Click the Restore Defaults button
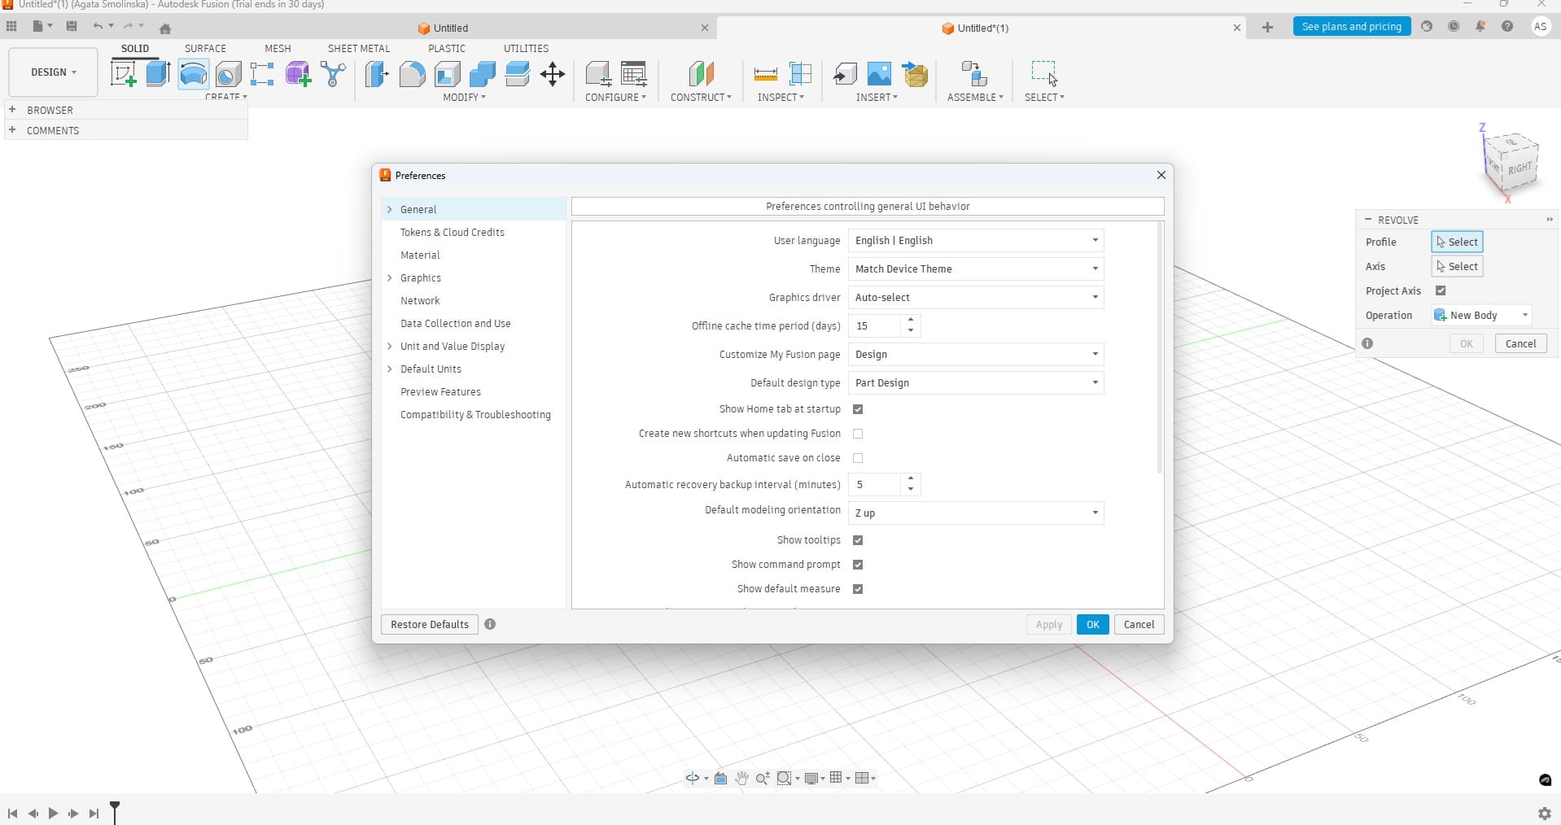 point(429,625)
